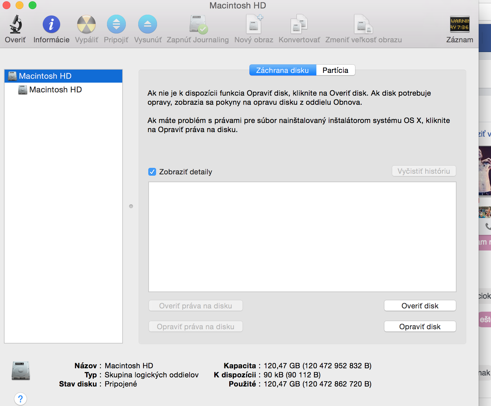The height and width of the screenshot is (406, 491).
Task: Click the sidebar splitter dot handle
Action: click(131, 206)
